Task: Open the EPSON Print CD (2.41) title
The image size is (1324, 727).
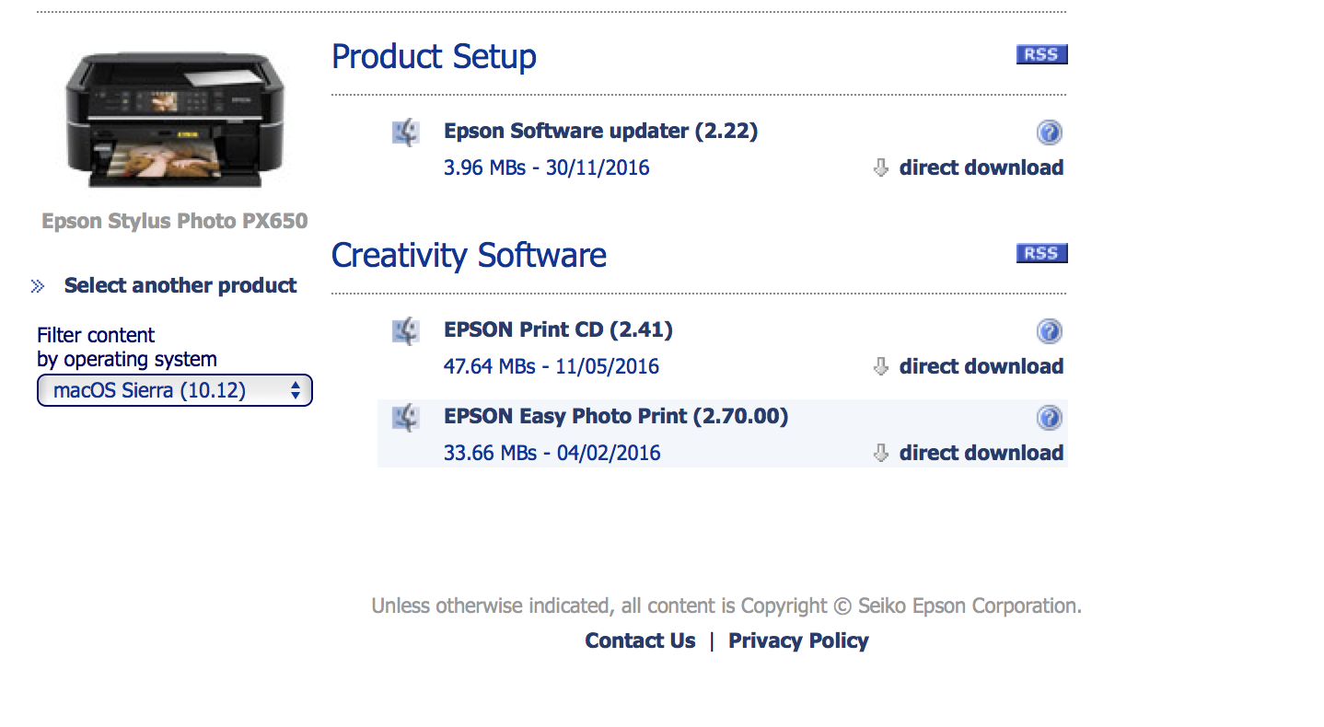Action: click(558, 329)
